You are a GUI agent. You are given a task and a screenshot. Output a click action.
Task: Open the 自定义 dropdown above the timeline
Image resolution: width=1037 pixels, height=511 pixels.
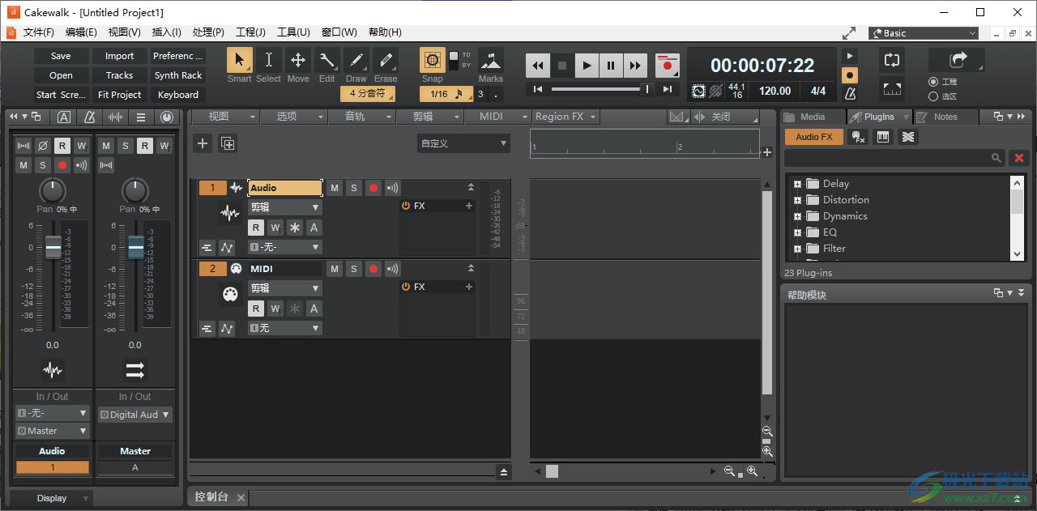(x=463, y=143)
